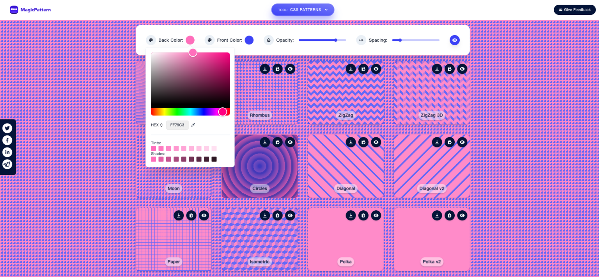This screenshot has height=277, width=599.
Task: Preview the Rhombus pattern fullscreen
Action: 290,69
